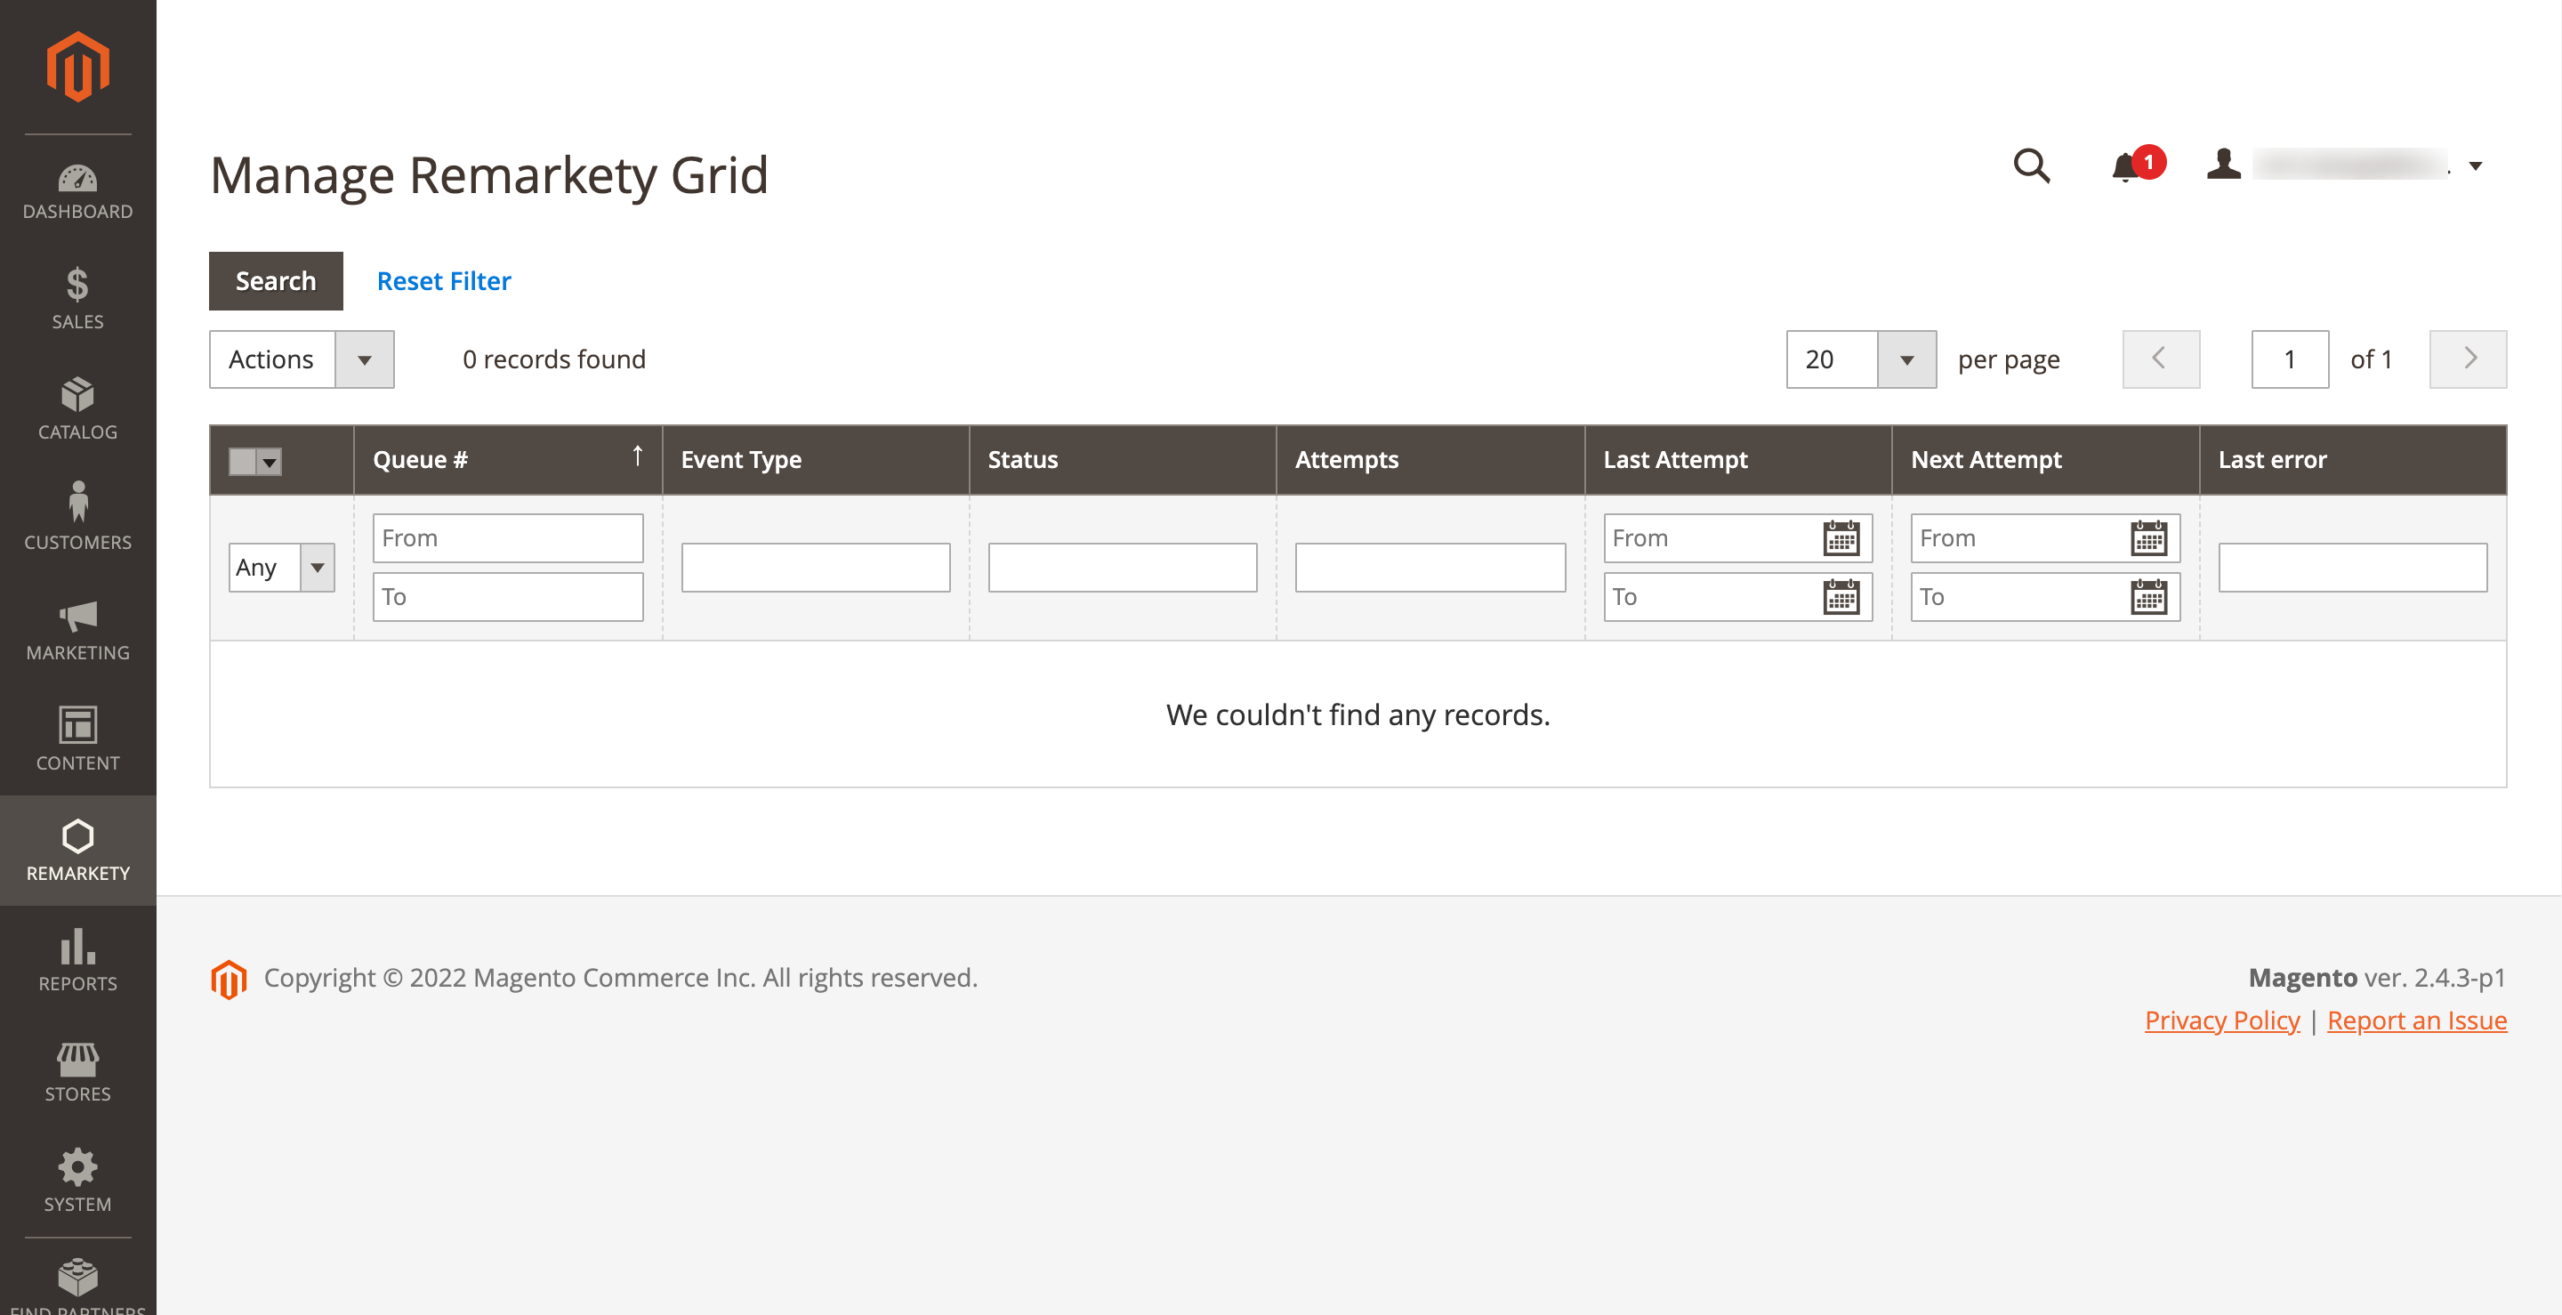Open the Dashboard menu
This screenshot has height=1315, width=2562.
(x=77, y=191)
